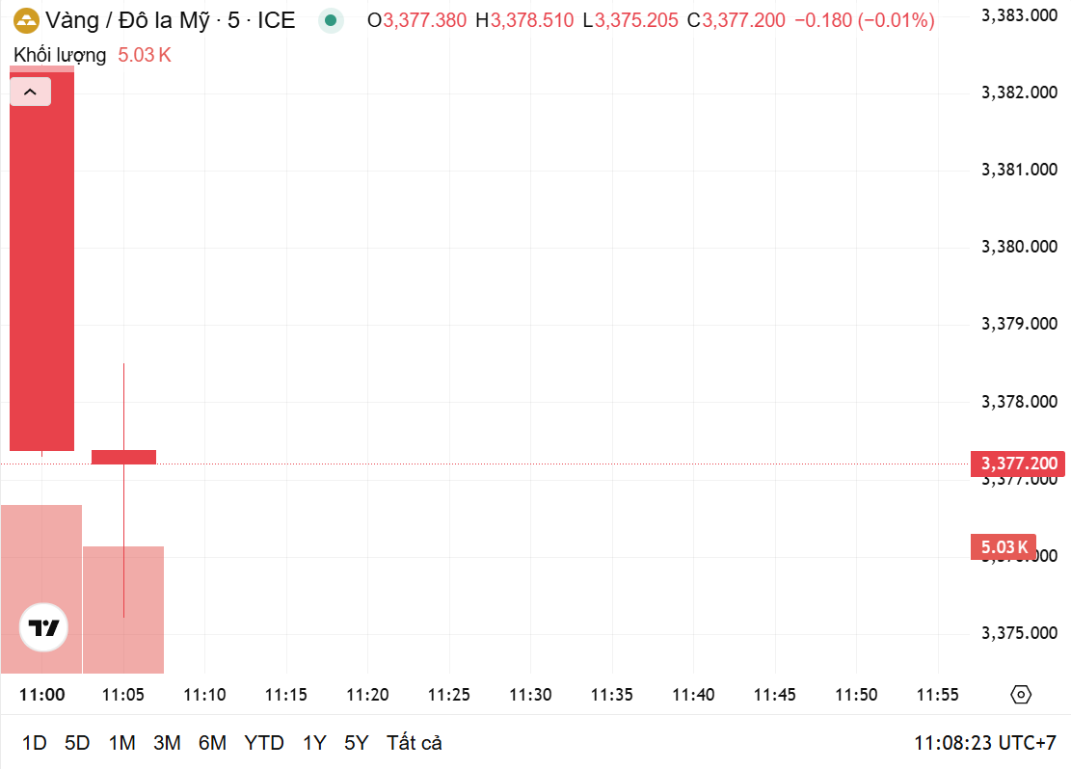Image resolution: width=1071 pixels, height=769 pixels.
Task: Open the TradingView logo badge
Action: pos(43,627)
